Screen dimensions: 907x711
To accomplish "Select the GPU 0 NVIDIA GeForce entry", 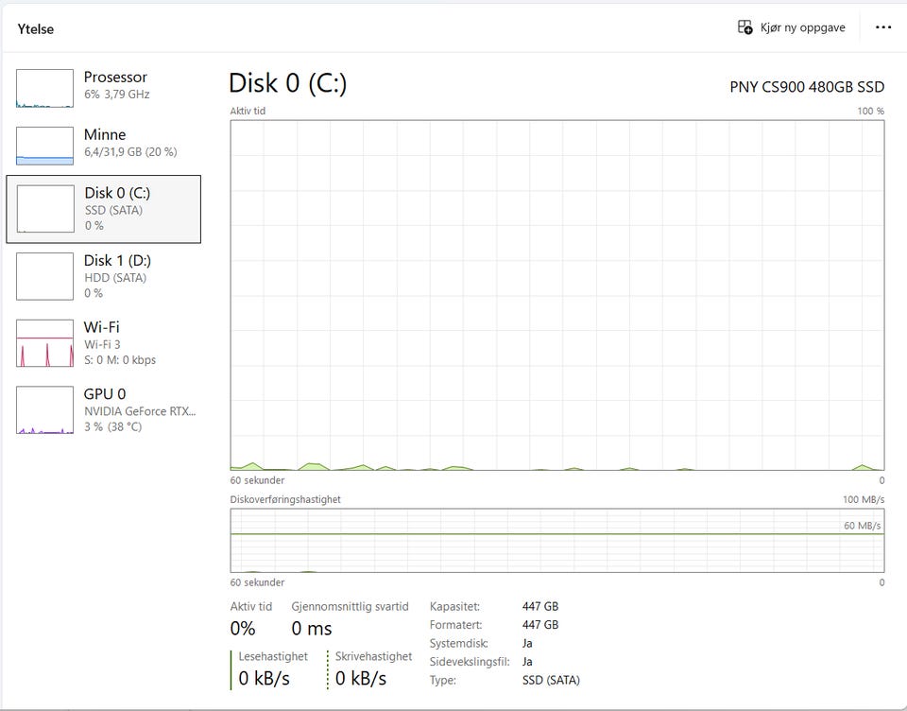I will pos(104,410).
